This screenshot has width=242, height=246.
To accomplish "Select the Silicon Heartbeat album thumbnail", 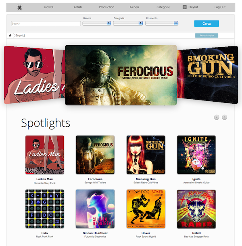I will [x=95, y=209].
